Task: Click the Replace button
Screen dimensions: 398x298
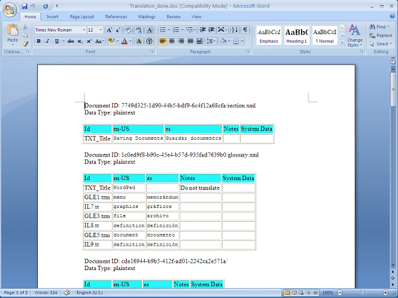Action: coord(381,35)
